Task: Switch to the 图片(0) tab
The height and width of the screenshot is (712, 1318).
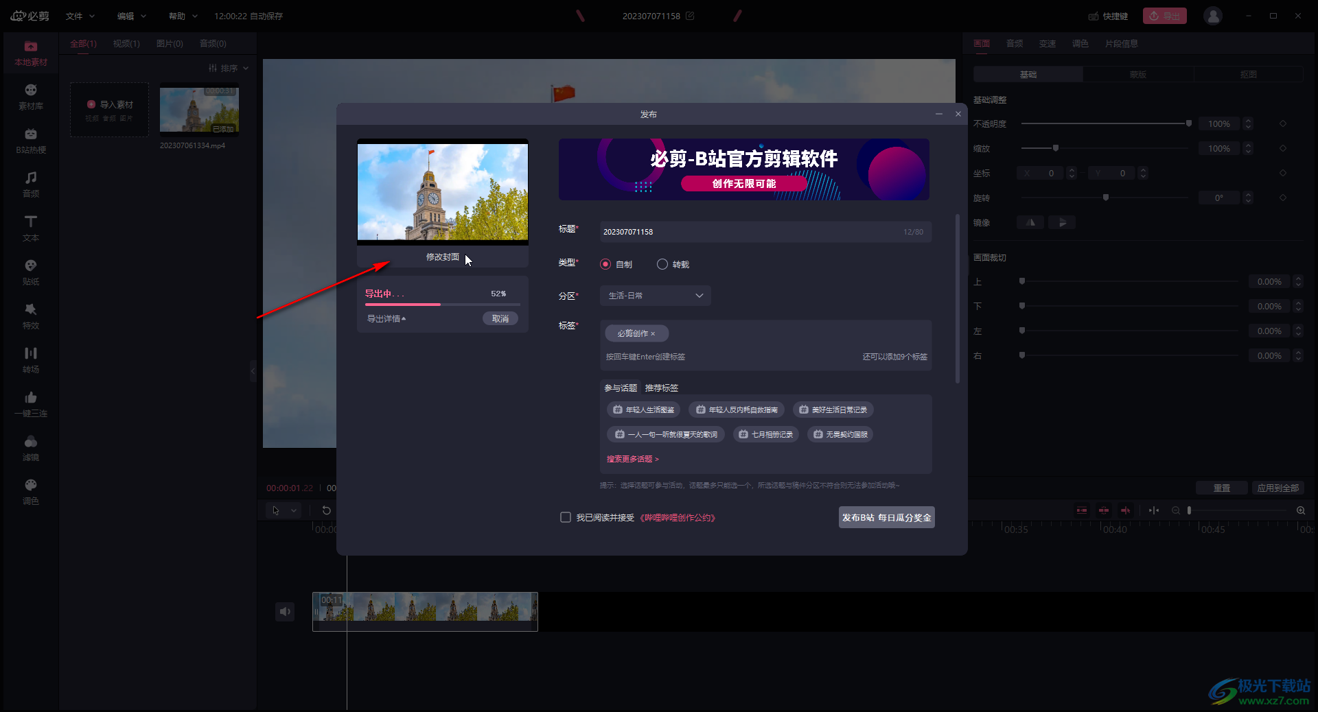Action: pos(170,43)
